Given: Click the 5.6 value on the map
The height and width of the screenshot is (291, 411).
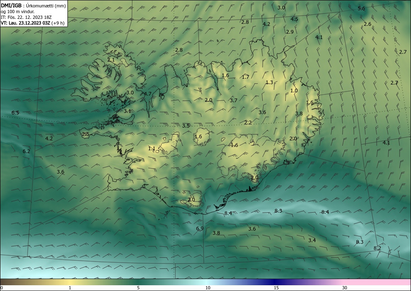Looking at the screenshot, I should click(361, 9).
